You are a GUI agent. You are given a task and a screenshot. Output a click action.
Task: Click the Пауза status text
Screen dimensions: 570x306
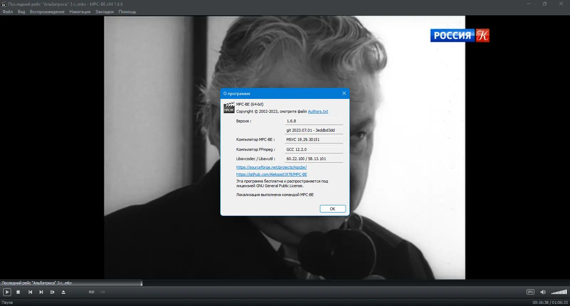(7, 302)
